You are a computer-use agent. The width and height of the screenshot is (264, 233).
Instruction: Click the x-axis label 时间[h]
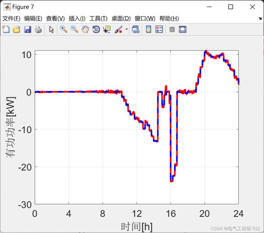[136, 227]
